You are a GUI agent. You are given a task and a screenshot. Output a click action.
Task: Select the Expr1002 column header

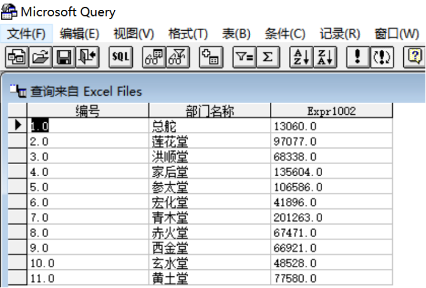tap(331, 111)
